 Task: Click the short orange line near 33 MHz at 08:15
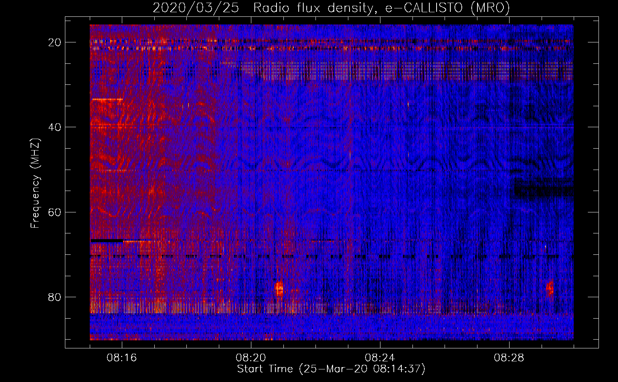click(x=108, y=99)
